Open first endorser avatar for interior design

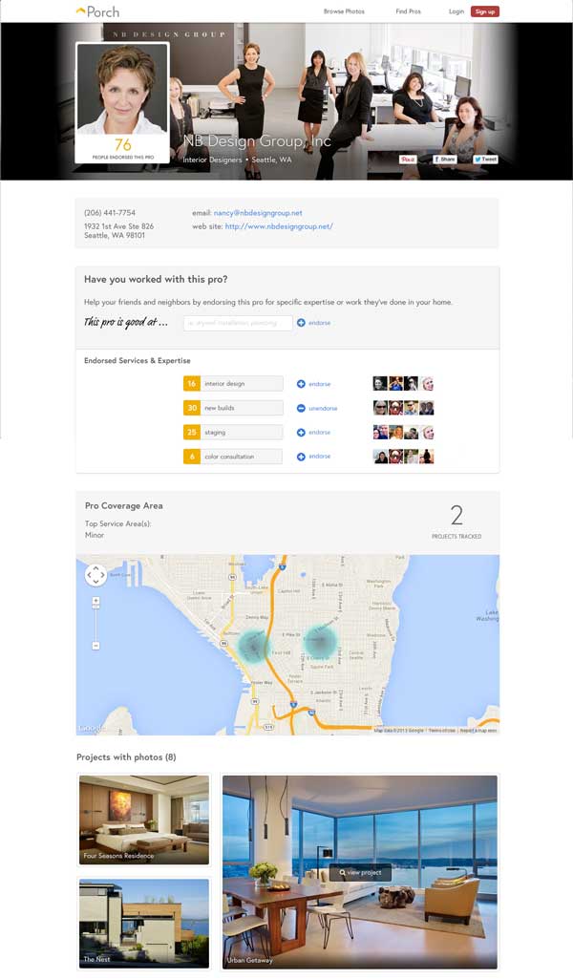pos(380,383)
